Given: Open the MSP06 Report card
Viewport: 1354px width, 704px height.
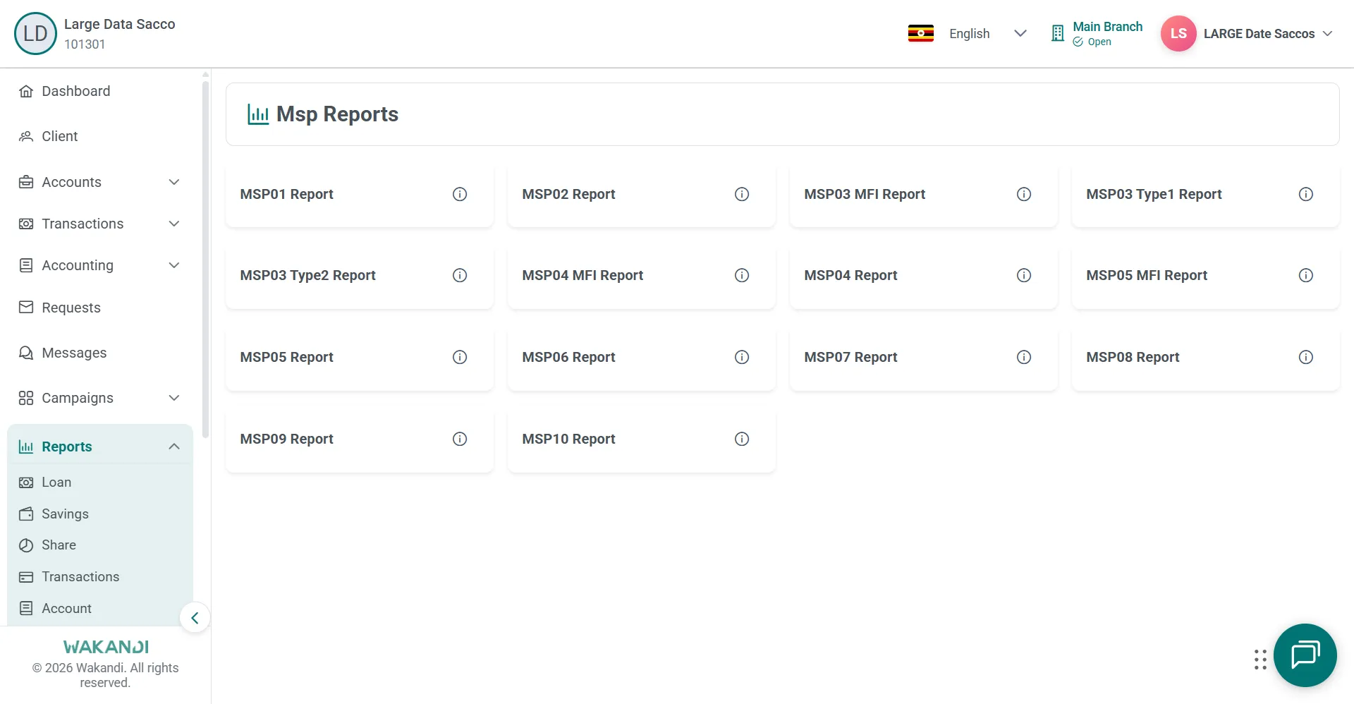Looking at the screenshot, I should (x=642, y=357).
